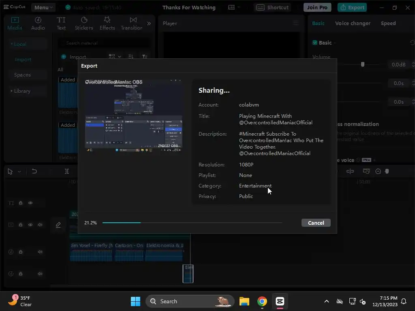Viewport: 415px width, 311px height.
Task: Open the Audio panel icon
Action: coord(38,20)
